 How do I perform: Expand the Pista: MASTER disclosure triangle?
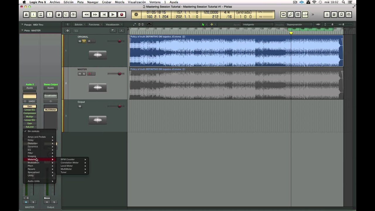(22, 30)
